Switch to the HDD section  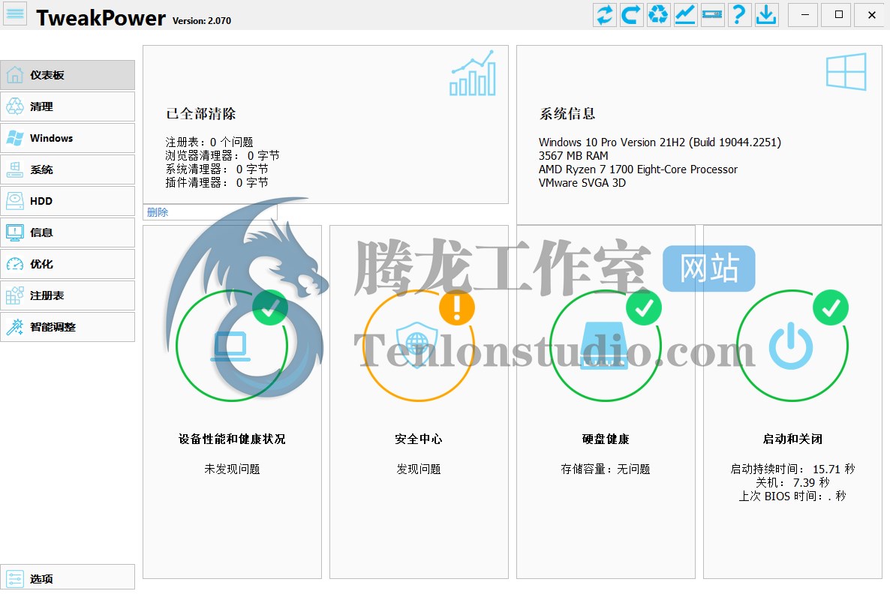(68, 201)
